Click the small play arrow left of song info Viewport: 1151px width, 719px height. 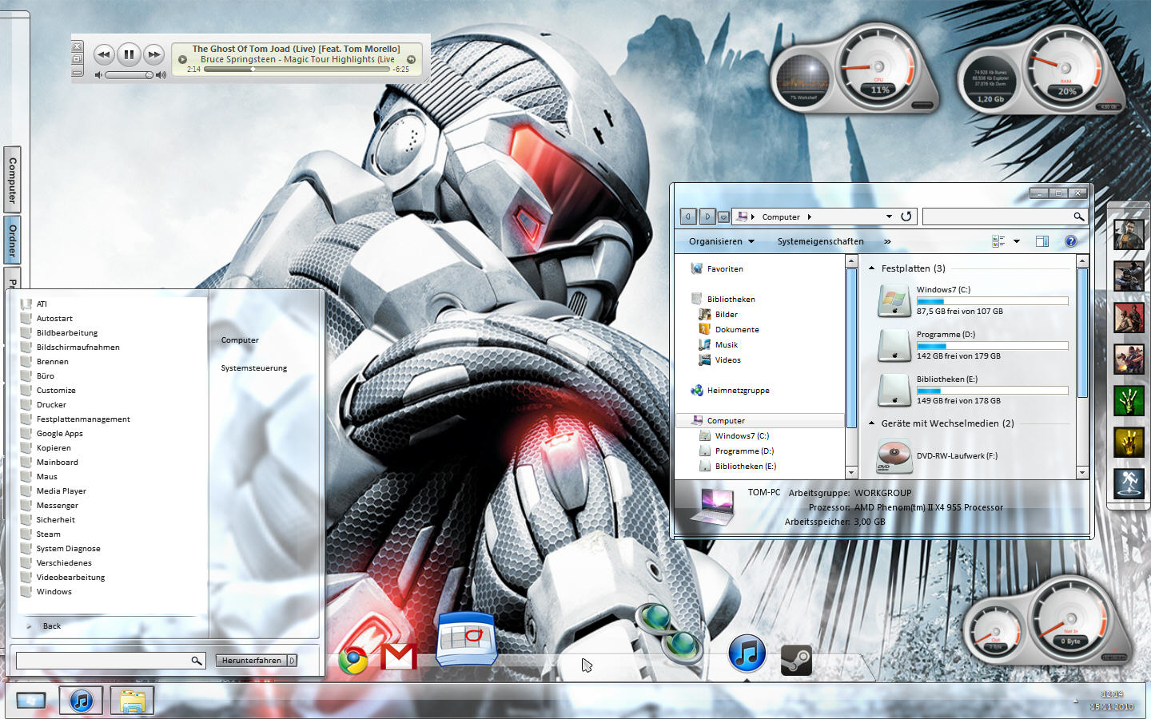(x=182, y=59)
